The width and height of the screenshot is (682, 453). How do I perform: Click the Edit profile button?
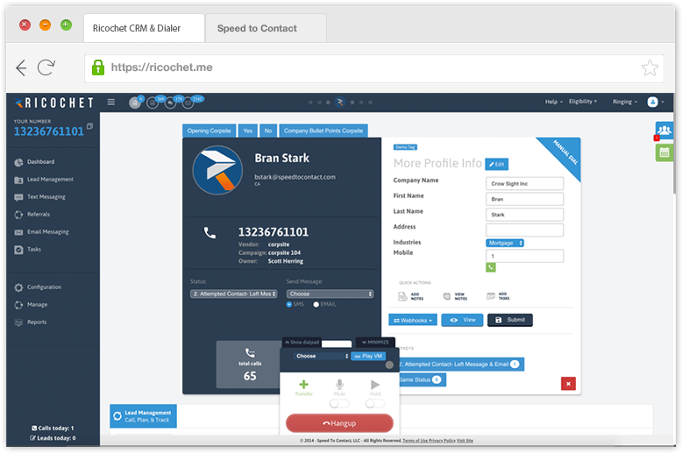click(x=496, y=165)
